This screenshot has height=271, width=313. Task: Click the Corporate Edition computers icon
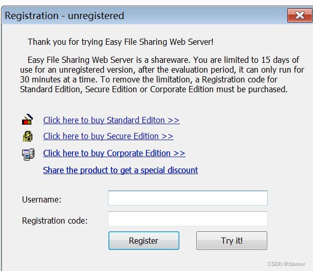coord(28,154)
